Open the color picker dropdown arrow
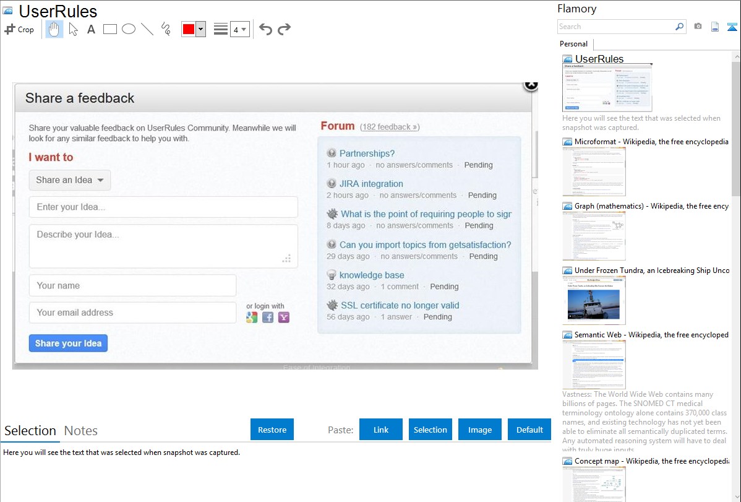This screenshot has width=741, height=502. click(x=200, y=29)
